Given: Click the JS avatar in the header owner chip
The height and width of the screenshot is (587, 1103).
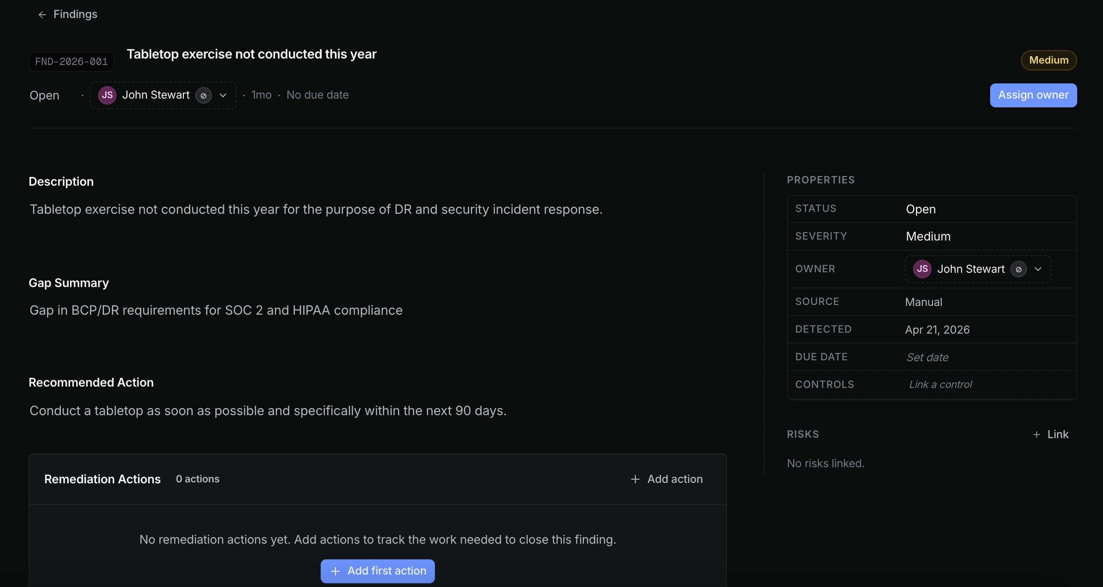Looking at the screenshot, I should pyautogui.click(x=107, y=95).
